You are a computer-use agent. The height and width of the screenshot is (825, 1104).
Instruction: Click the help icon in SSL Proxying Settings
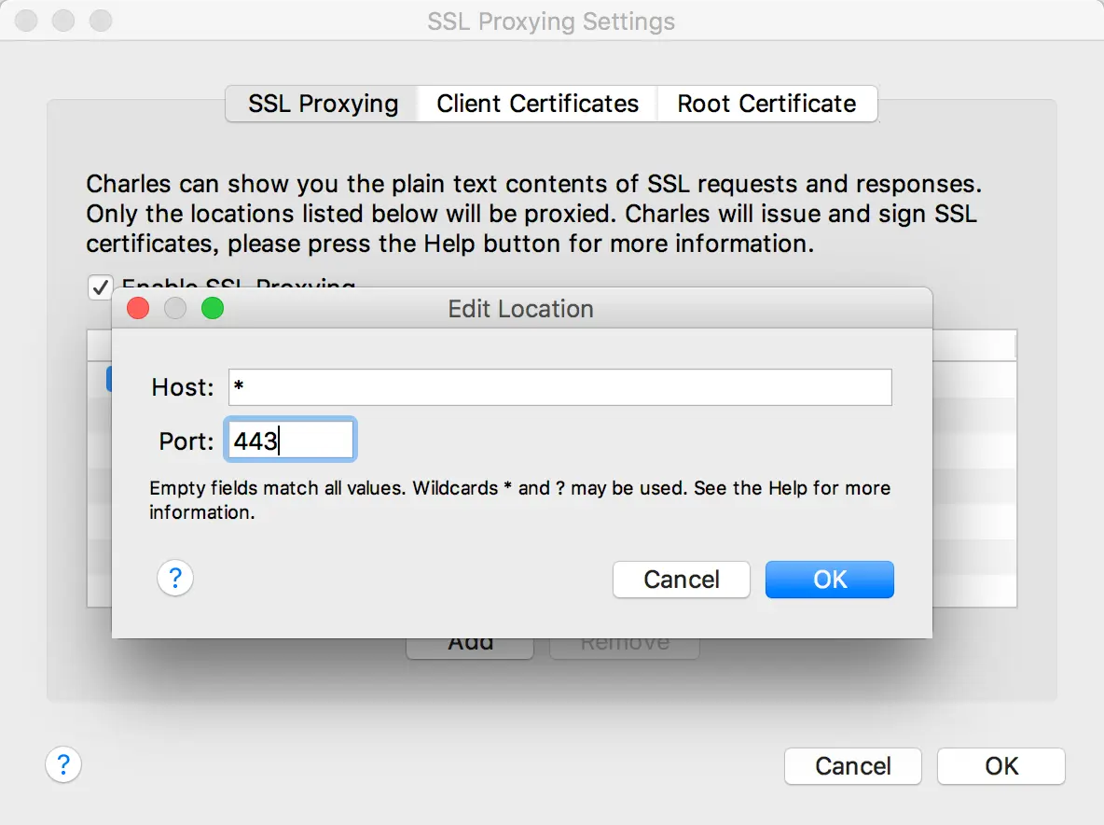pyautogui.click(x=63, y=764)
